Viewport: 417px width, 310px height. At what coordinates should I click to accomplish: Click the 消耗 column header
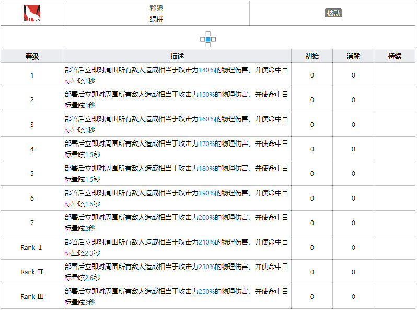(x=353, y=56)
